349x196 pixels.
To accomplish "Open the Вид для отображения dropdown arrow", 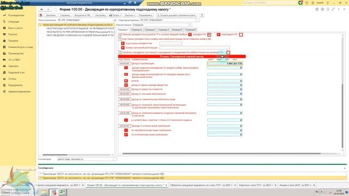I will point(190,25).
